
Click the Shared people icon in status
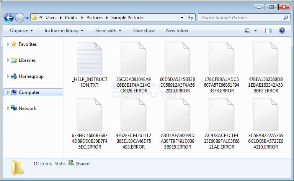click(71, 163)
